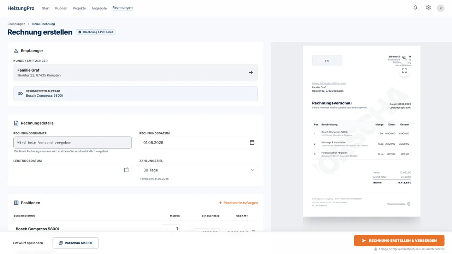
Task: Open the Kunden tab
Action: [x=61, y=8]
